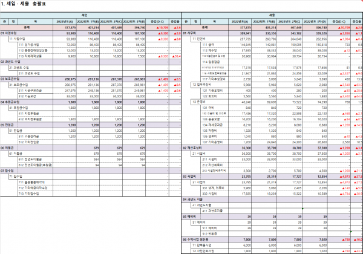The image size is (363, 254).
Task: Select '2022년도(A)' column header in 세입 table
Action: [x=65, y=22]
